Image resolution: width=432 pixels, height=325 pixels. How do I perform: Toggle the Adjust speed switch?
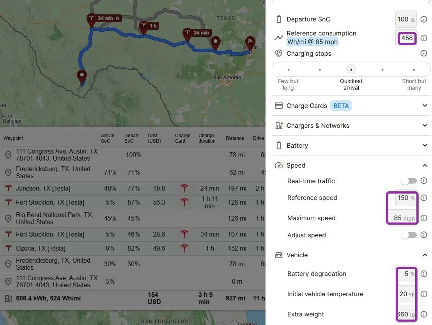click(409, 235)
